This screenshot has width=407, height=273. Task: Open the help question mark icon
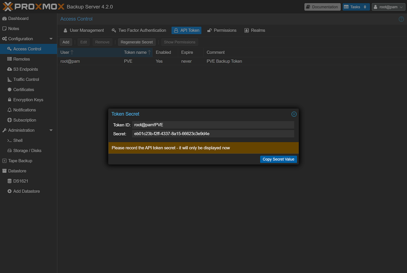(x=401, y=19)
